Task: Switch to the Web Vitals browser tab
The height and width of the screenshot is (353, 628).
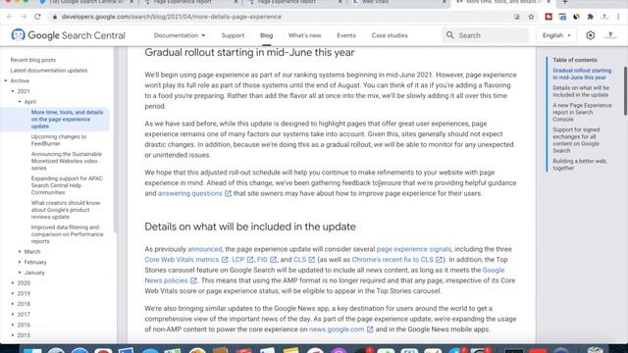Action: click(398, 2)
